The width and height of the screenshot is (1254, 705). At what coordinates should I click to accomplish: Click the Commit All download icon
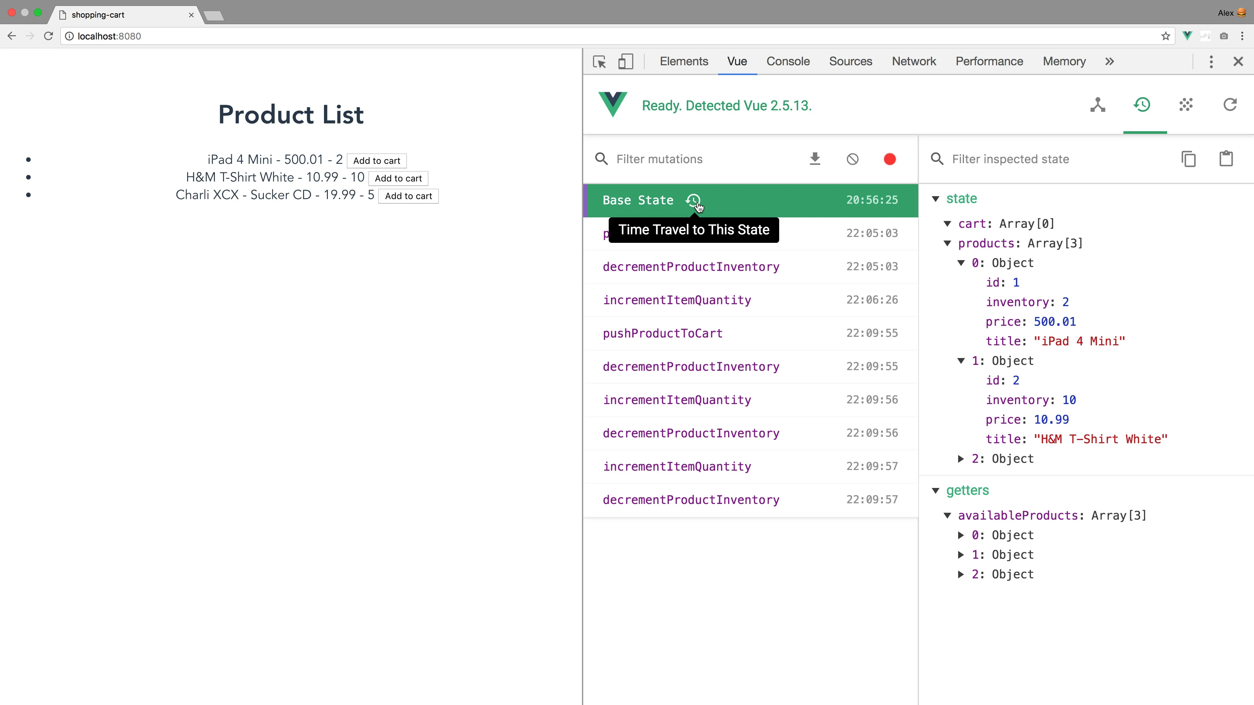click(815, 159)
